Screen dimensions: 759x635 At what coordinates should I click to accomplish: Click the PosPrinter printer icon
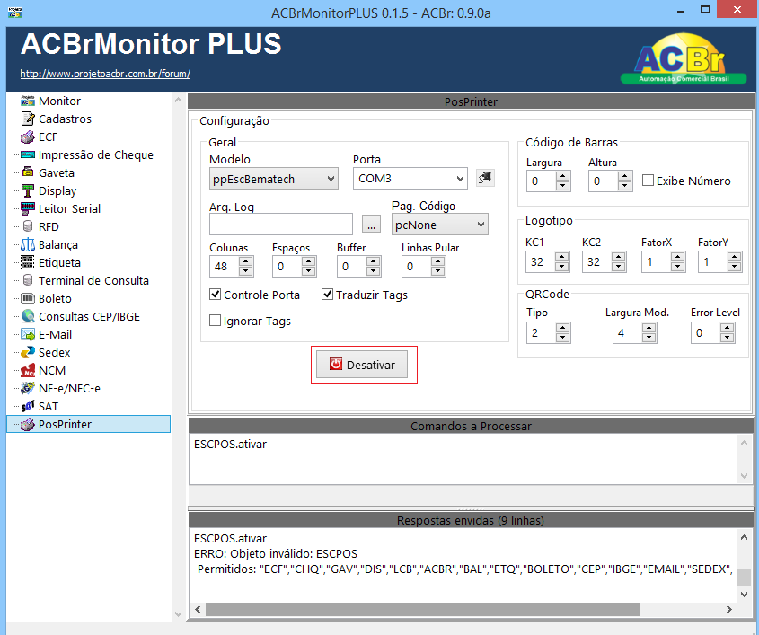[28, 424]
